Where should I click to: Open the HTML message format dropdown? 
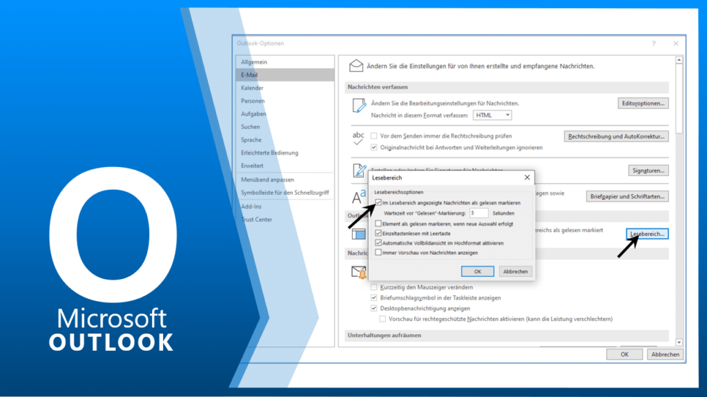tap(492, 115)
